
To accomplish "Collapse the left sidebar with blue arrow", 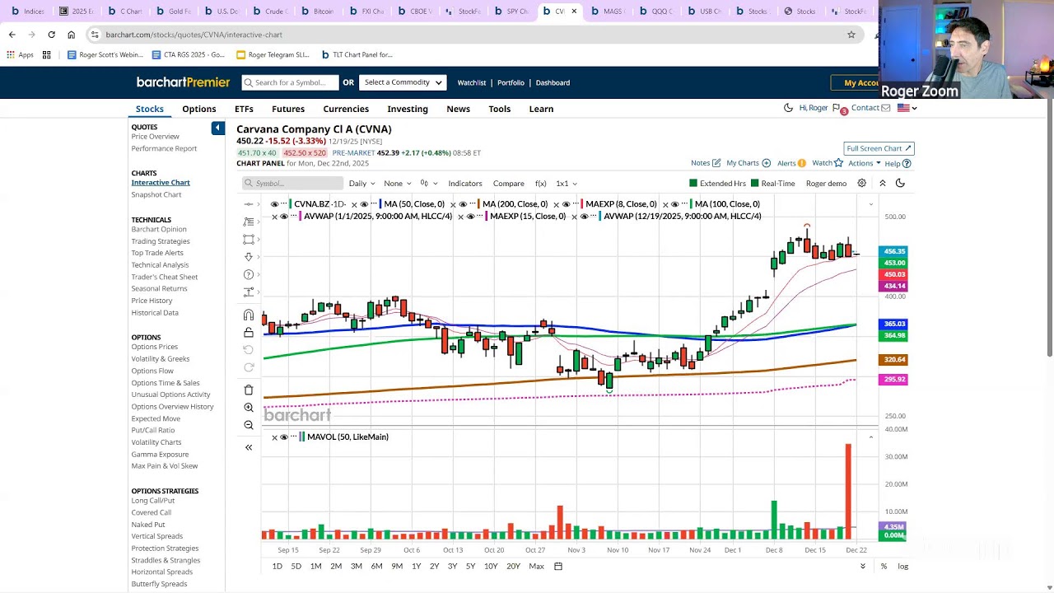I will pos(217,128).
